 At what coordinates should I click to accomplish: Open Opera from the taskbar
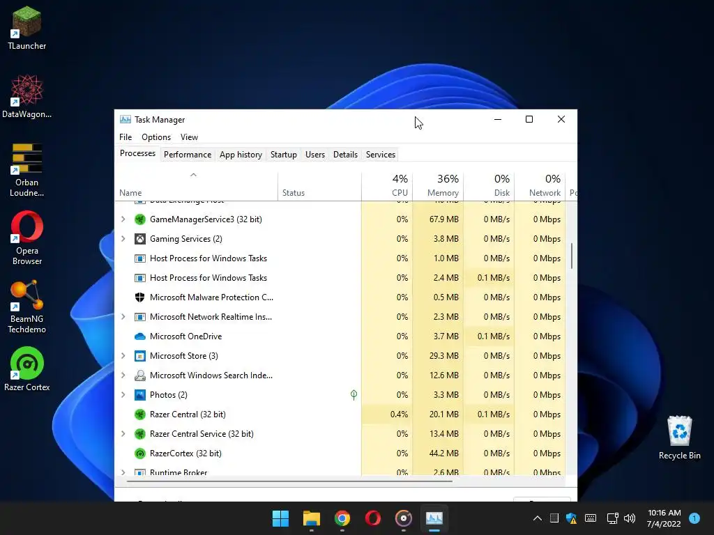(x=373, y=518)
